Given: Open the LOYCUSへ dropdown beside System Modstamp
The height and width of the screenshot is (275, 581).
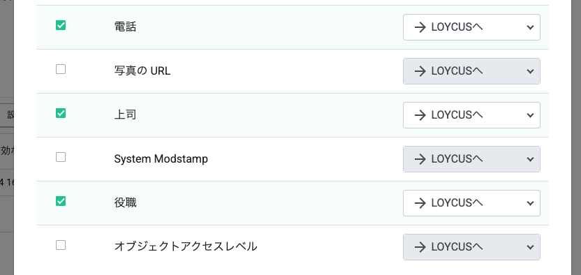Looking at the screenshot, I should coord(471,159).
